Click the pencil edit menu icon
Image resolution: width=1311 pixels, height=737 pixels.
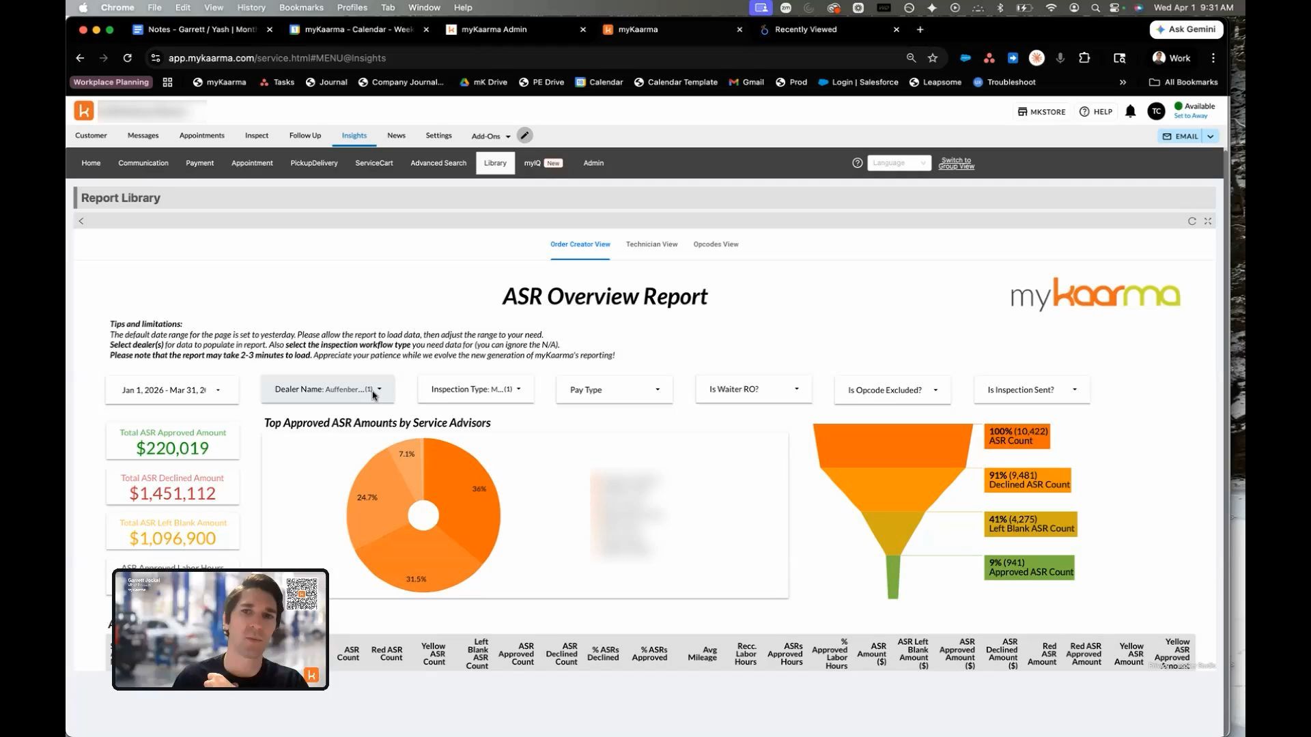pyautogui.click(x=524, y=136)
